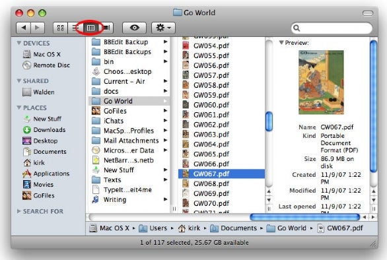Switch to column view
Viewport: 387px width, 260px height.
click(x=90, y=28)
